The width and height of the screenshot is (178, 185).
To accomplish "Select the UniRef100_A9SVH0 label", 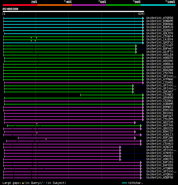I will click(x=160, y=61).
